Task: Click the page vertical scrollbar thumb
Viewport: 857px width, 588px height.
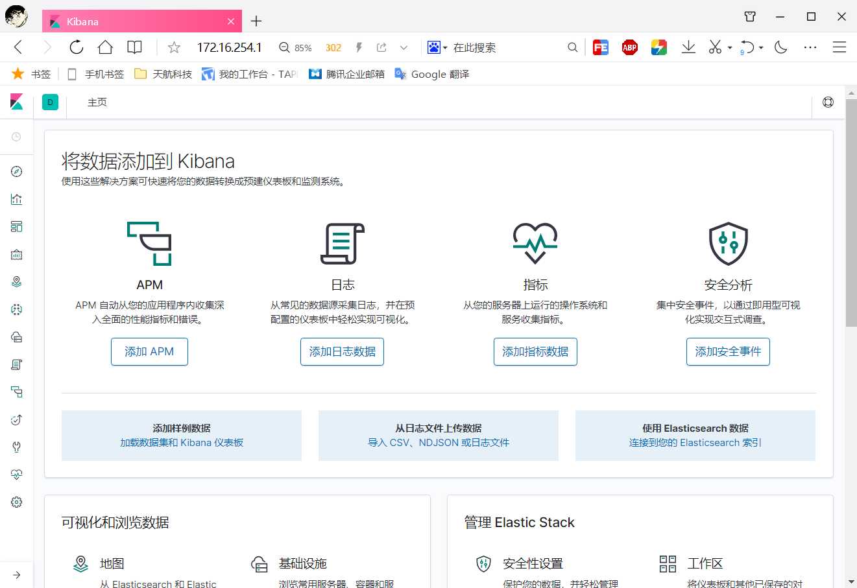Action: point(851,213)
